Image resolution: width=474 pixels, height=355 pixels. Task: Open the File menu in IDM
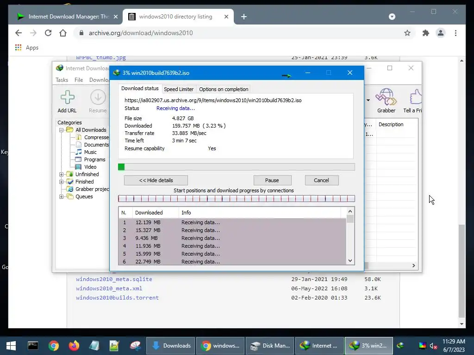coord(79,80)
